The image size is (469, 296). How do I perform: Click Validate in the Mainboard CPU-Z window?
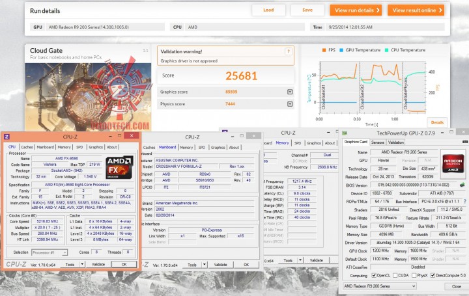click(x=220, y=265)
